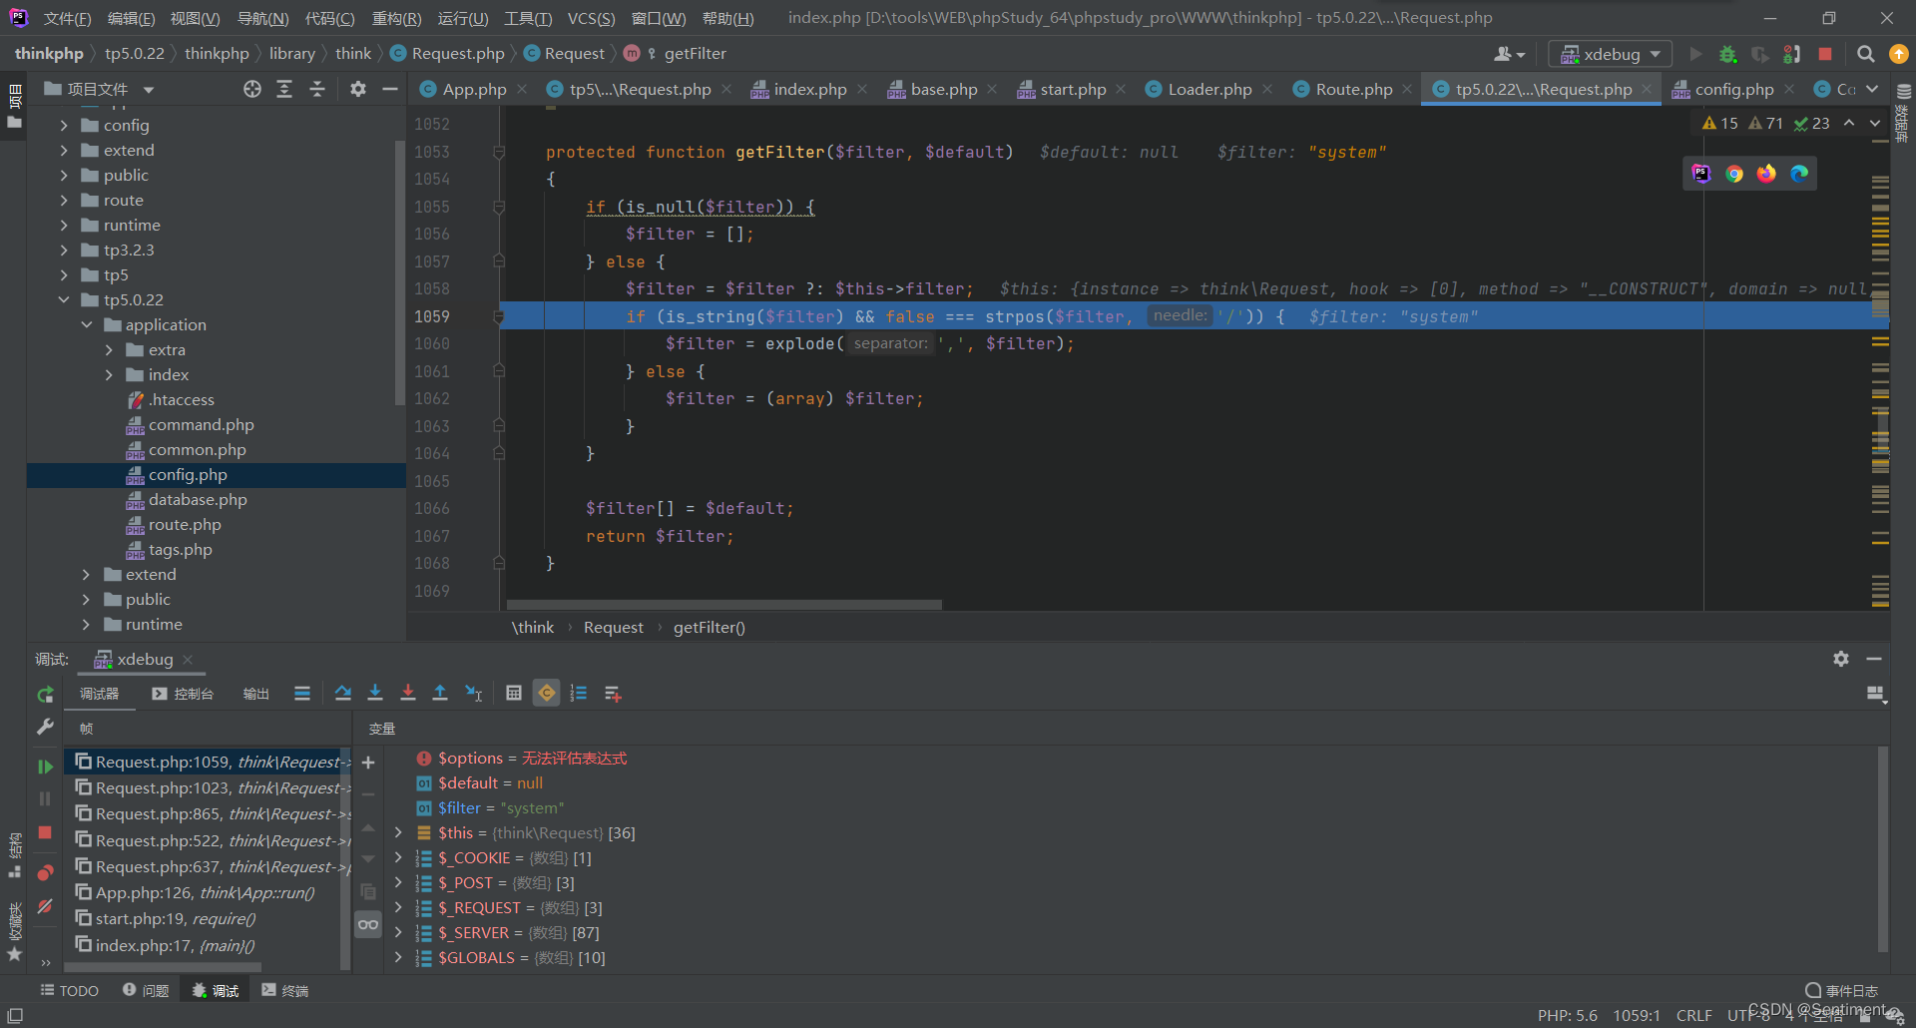Screen dimensions: 1916x1028
Task: Stop the running xdebug session from the top toolbar
Action: (x=1825, y=54)
